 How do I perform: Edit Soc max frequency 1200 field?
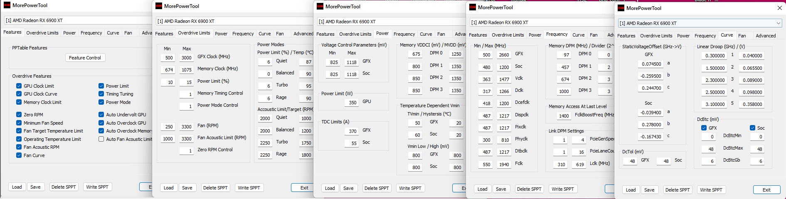click(504, 67)
